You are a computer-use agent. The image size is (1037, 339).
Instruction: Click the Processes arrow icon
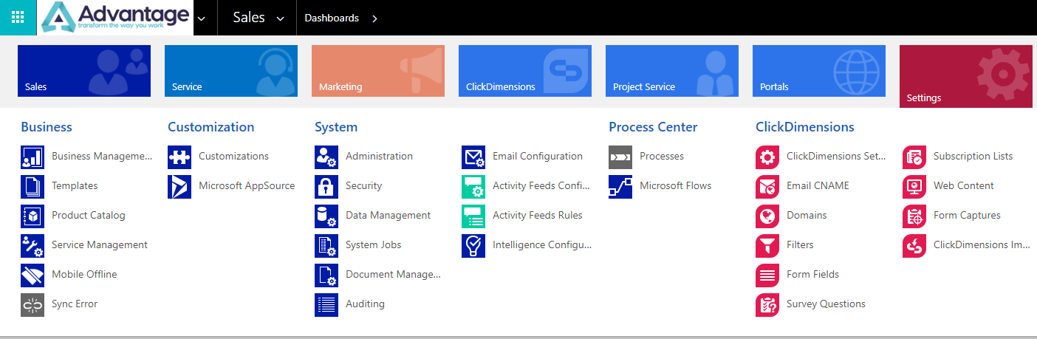620,157
